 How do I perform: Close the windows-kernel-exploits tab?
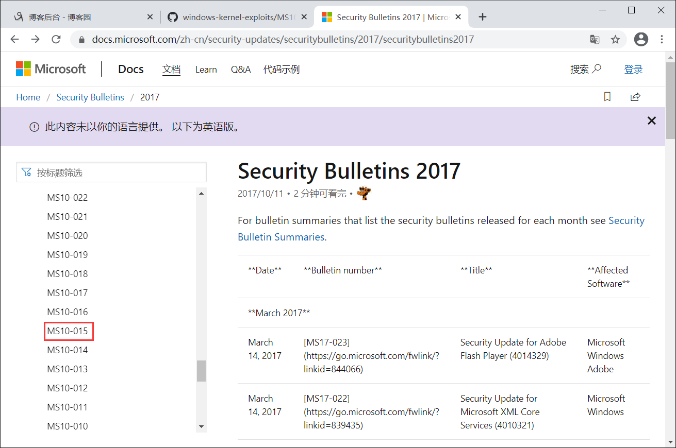point(304,17)
